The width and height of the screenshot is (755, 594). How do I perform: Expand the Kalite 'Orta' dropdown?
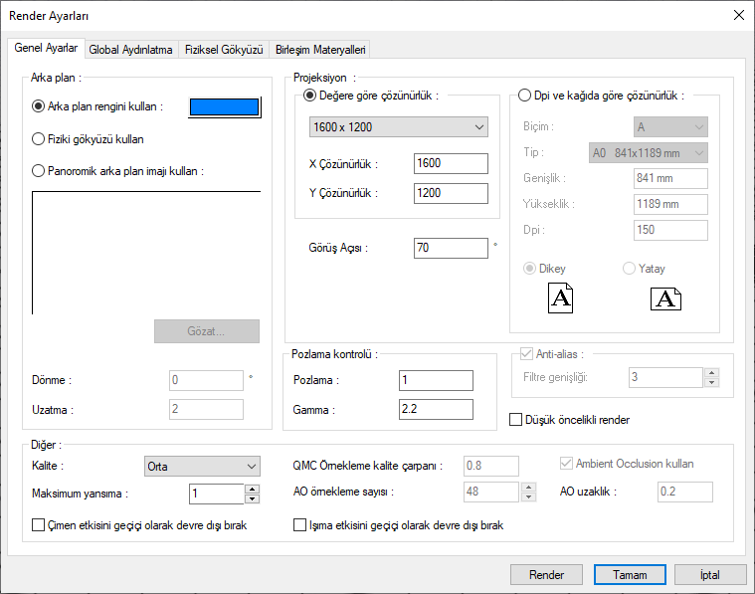click(x=202, y=466)
